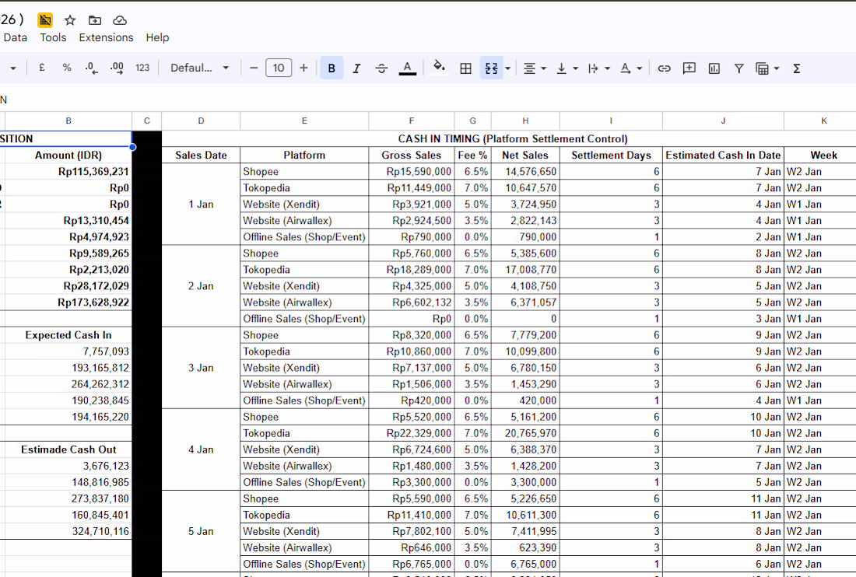Select the 'Platform' header cell
Viewport: 856px width, 577px height.
304,155
